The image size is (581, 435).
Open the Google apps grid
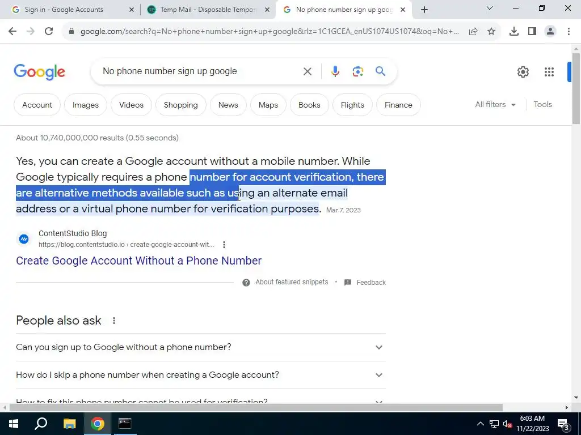549,72
